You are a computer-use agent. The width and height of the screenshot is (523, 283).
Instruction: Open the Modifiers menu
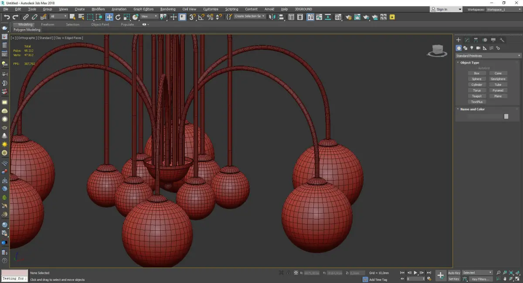[x=98, y=9]
